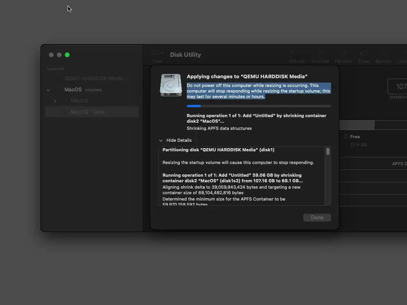Click the Free legend color square
This screenshot has width=407, height=305.
[345, 137]
